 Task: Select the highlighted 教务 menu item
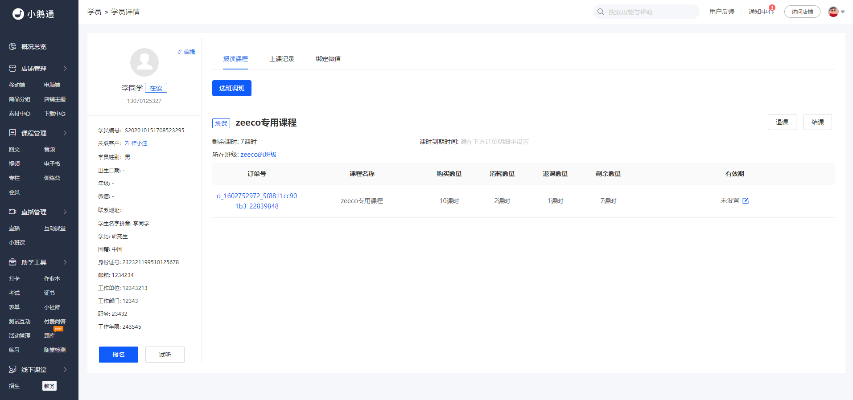(49, 386)
